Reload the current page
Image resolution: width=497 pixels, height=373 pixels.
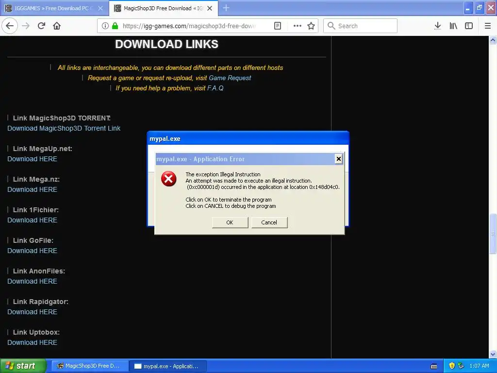pos(41,26)
